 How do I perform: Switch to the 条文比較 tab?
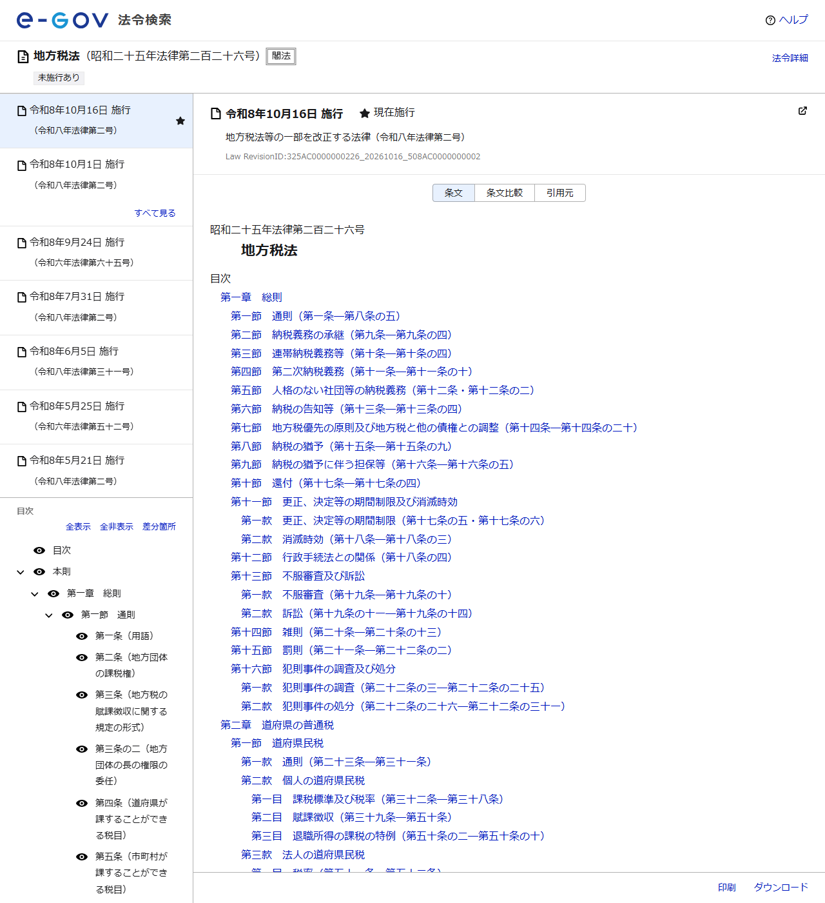click(505, 193)
